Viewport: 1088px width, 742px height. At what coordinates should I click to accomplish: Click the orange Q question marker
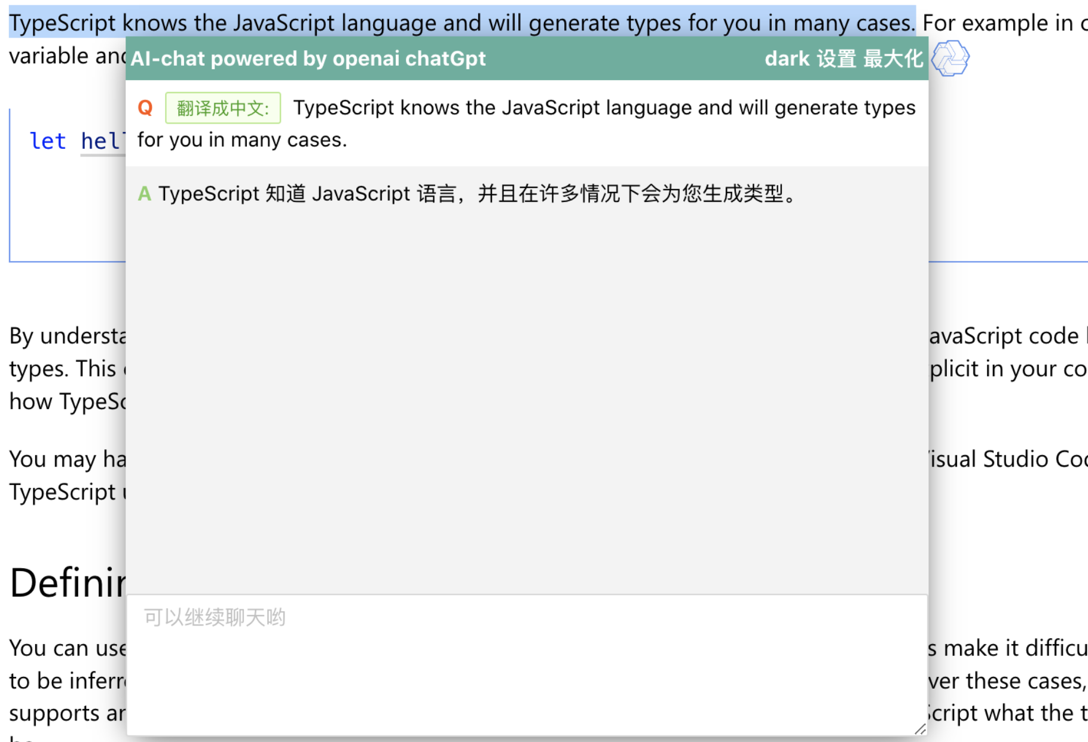145,108
